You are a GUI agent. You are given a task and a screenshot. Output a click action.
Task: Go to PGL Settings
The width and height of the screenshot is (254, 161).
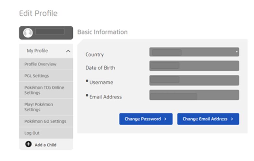[x=46, y=76]
